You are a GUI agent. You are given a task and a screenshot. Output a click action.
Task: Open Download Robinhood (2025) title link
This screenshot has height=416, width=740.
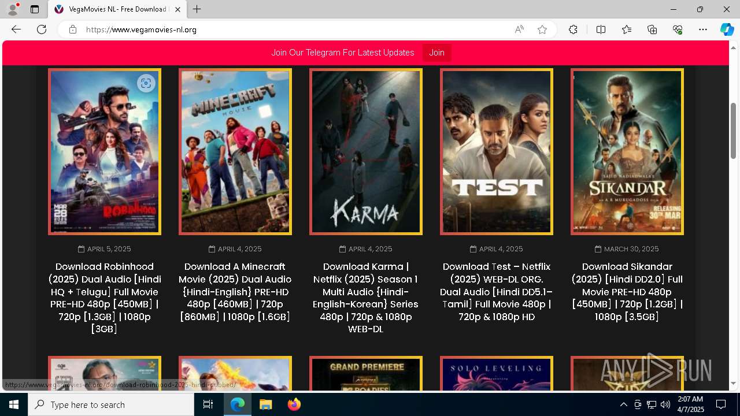pos(105,298)
